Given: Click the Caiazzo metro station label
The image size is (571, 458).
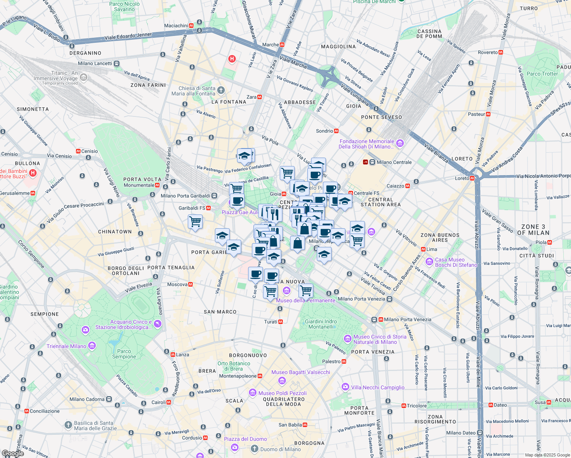Looking at the screenshot, I should point(395,186).
